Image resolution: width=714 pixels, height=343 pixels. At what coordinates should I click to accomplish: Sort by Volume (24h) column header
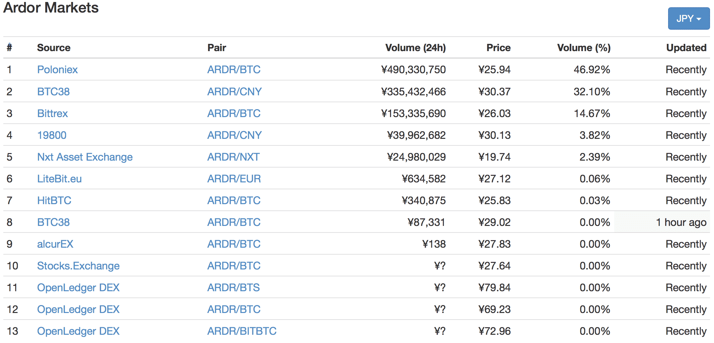(x=415, y=47)
